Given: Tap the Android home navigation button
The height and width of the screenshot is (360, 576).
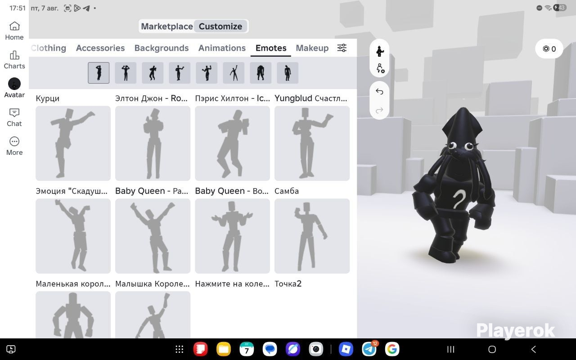Looking at the screenshot, I should point(492,349).
